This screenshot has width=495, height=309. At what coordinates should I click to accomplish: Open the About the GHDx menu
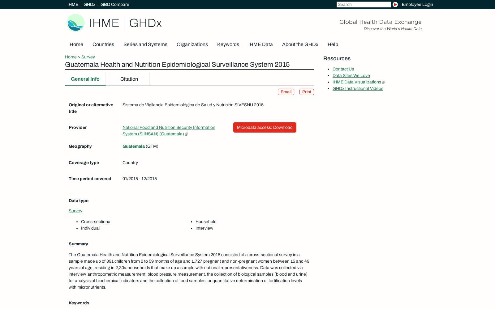300,44
